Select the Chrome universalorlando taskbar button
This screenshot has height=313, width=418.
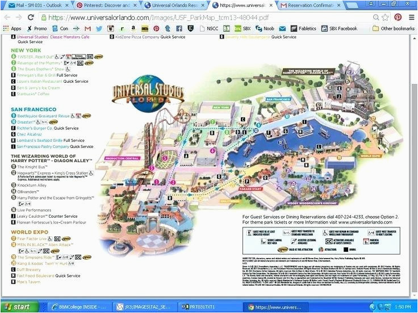[276, 307]
